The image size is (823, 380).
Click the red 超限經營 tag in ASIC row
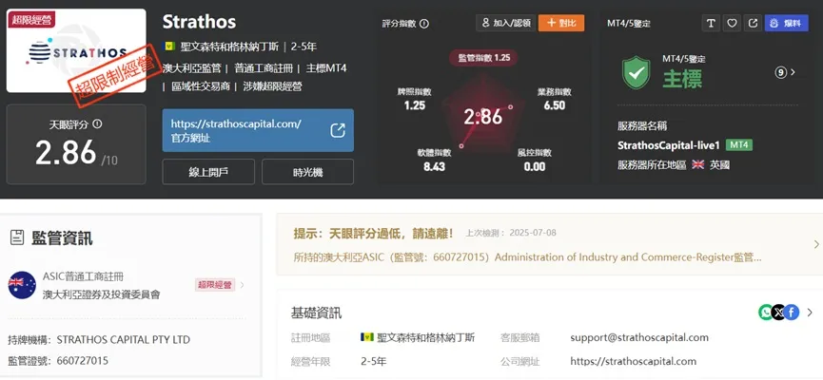[x=215, y=285]
